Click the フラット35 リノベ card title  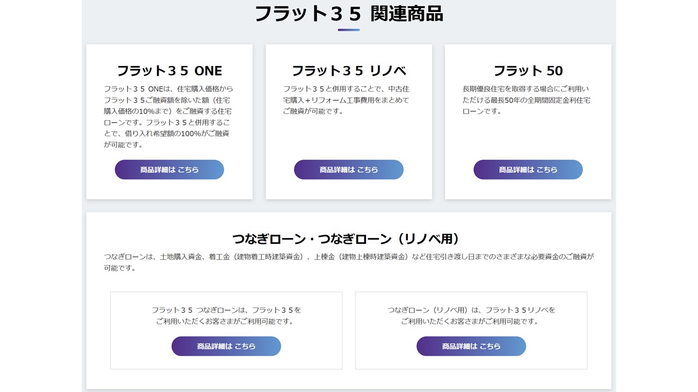coord(348,71)
